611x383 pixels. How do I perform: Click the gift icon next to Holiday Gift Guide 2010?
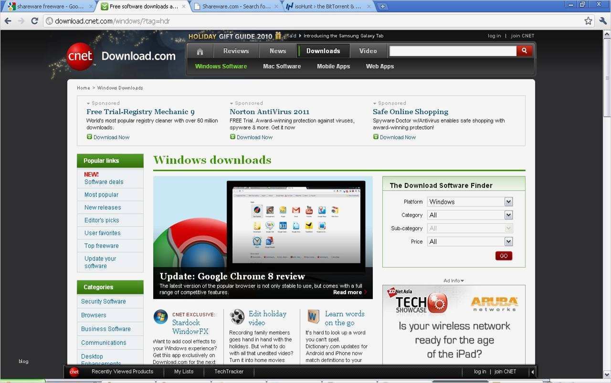pos(278,36)
